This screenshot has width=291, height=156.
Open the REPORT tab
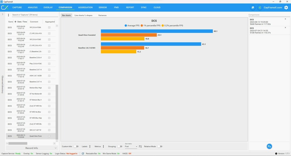pos(130,8)
